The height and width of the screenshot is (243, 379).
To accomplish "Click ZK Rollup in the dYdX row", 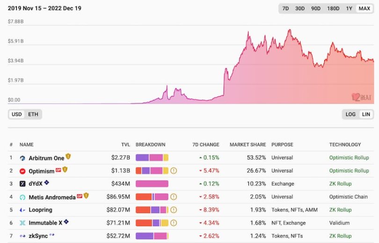I will point(340,184).
